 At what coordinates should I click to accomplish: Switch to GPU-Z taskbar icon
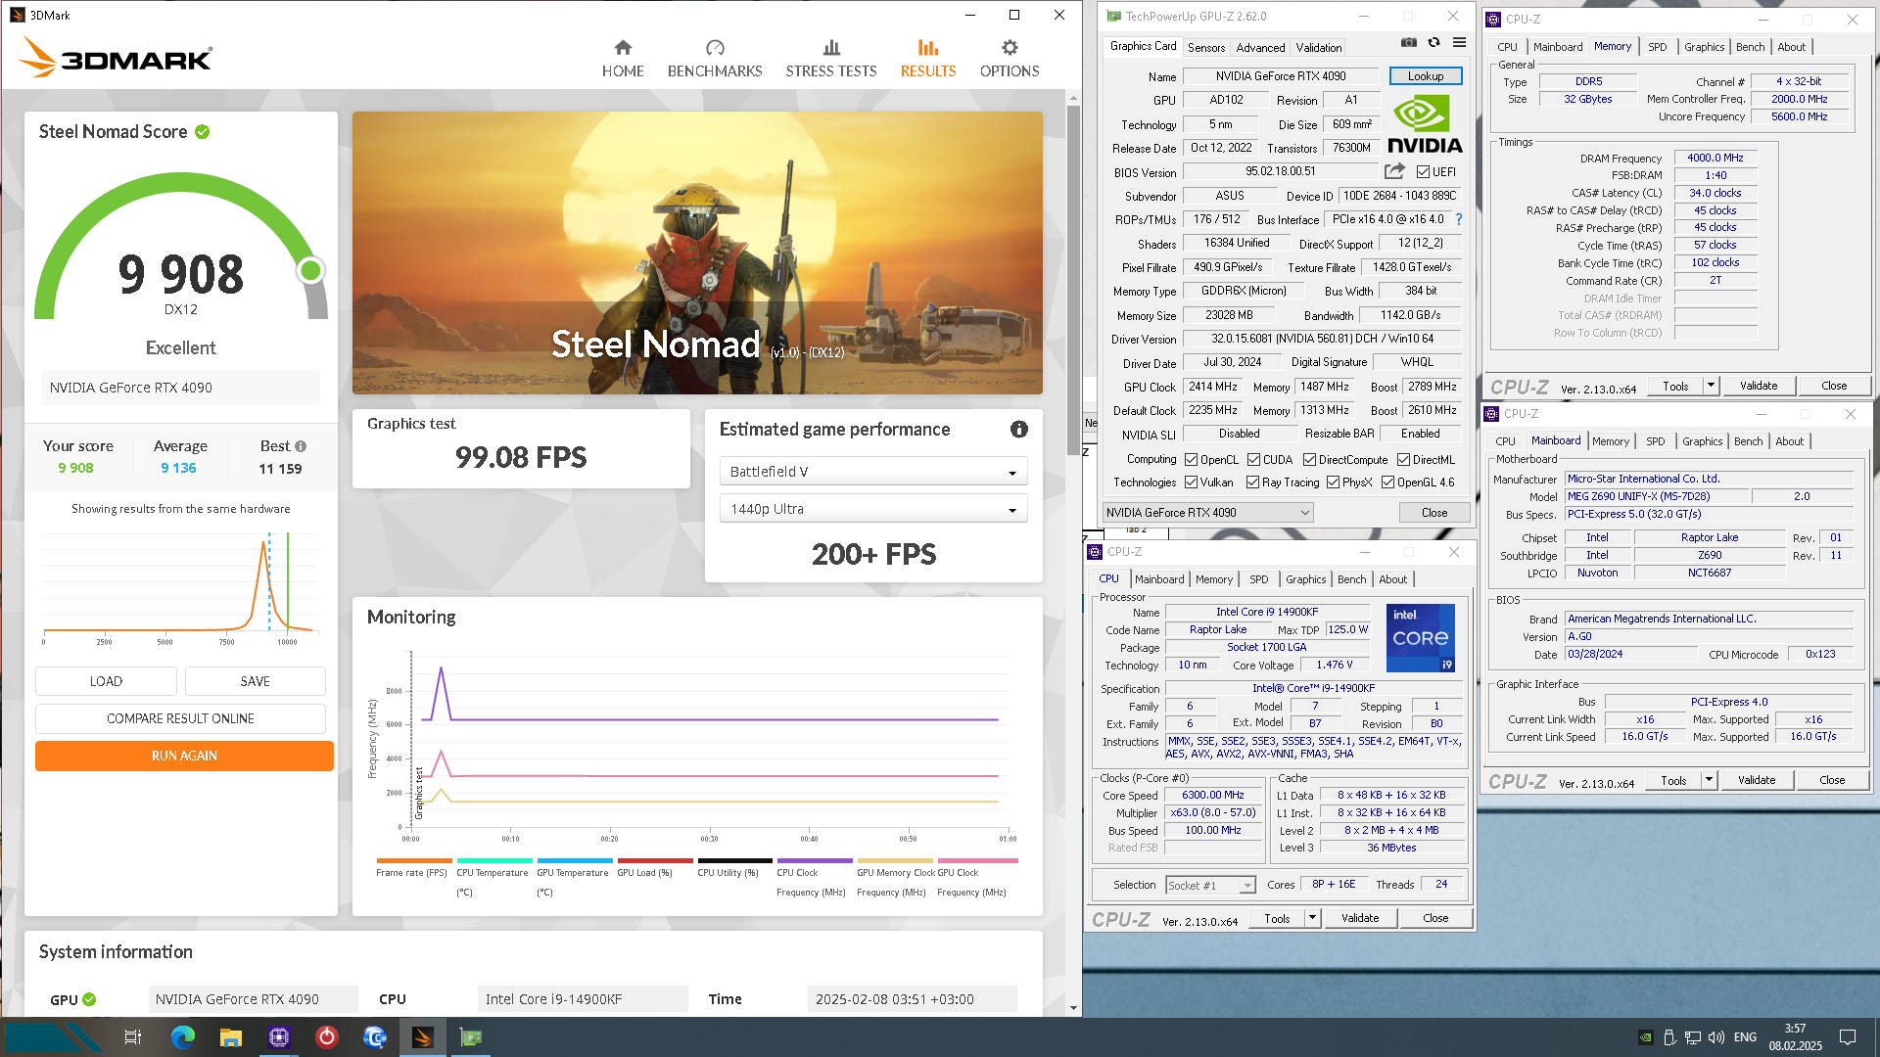click(x=471, y=1037)
